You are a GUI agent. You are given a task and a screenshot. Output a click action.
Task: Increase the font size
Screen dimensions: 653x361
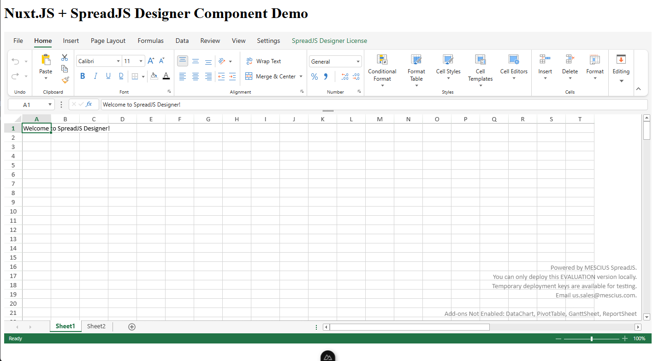click(x=151, y=61)
